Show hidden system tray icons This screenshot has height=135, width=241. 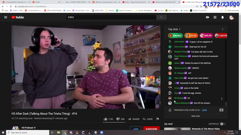pos(224,132)
